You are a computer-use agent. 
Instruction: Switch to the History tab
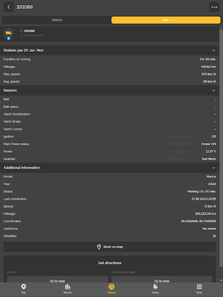[x=57, y=20]
